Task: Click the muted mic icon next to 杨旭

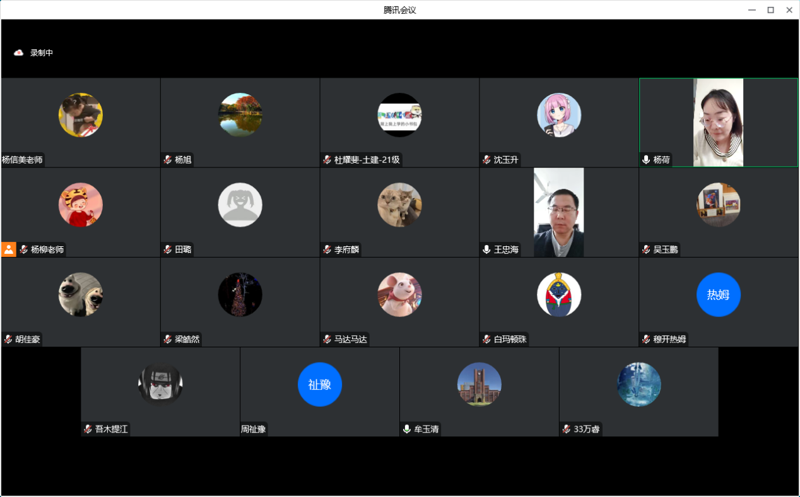Action: [x=167, y=160]
